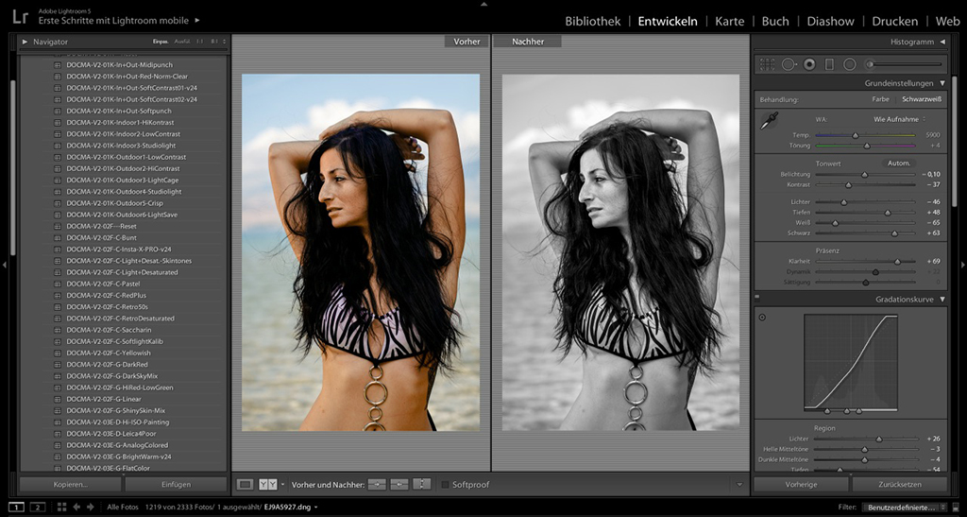Enable the Softproof checkbox
Screen dimensions: 967x517
click(446, 485)
